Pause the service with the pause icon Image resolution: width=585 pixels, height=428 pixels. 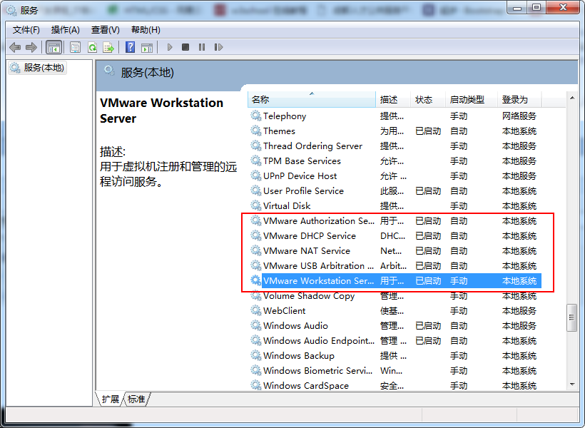point(202,47)
